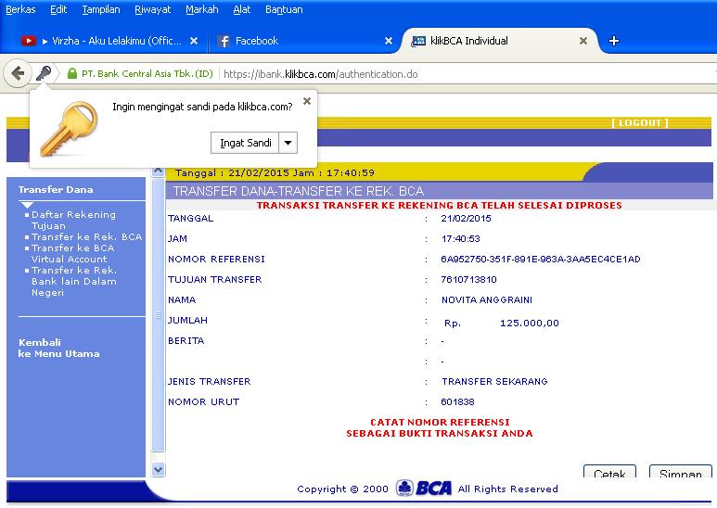This screenshot has width=717, height=508.
Task: Close the klikBCA Individual tab
Action: pos(583,41)
